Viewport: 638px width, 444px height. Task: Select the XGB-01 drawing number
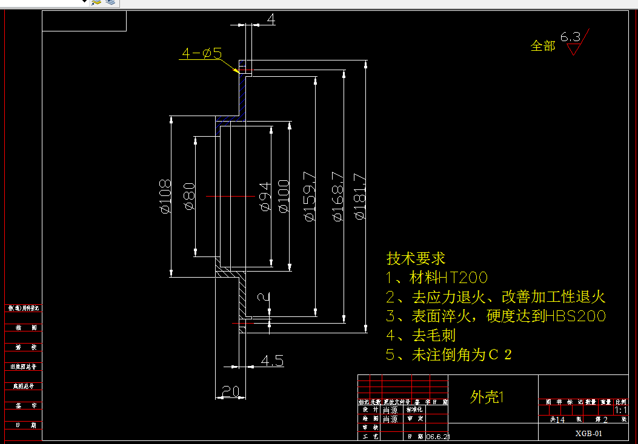(x=588, y=434)
